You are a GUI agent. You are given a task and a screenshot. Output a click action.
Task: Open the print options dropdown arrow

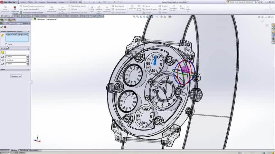(x=101, y=2)
